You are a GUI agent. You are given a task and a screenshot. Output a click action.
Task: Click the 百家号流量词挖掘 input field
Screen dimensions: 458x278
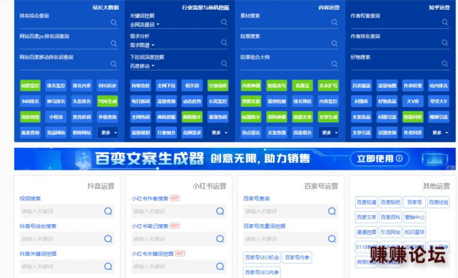pos(291,239)
